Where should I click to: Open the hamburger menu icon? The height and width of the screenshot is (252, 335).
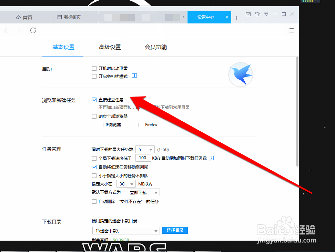coord(292,30)
